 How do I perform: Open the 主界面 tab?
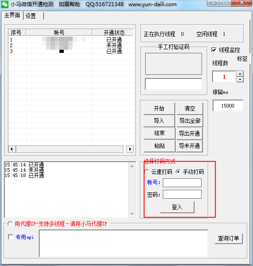[12, 15]
